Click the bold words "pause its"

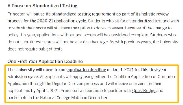point(42,14)
